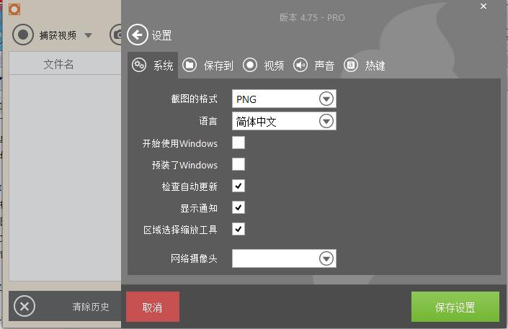Click the orange app logo icon
The image size is (508, 329).
coord(14,9)
